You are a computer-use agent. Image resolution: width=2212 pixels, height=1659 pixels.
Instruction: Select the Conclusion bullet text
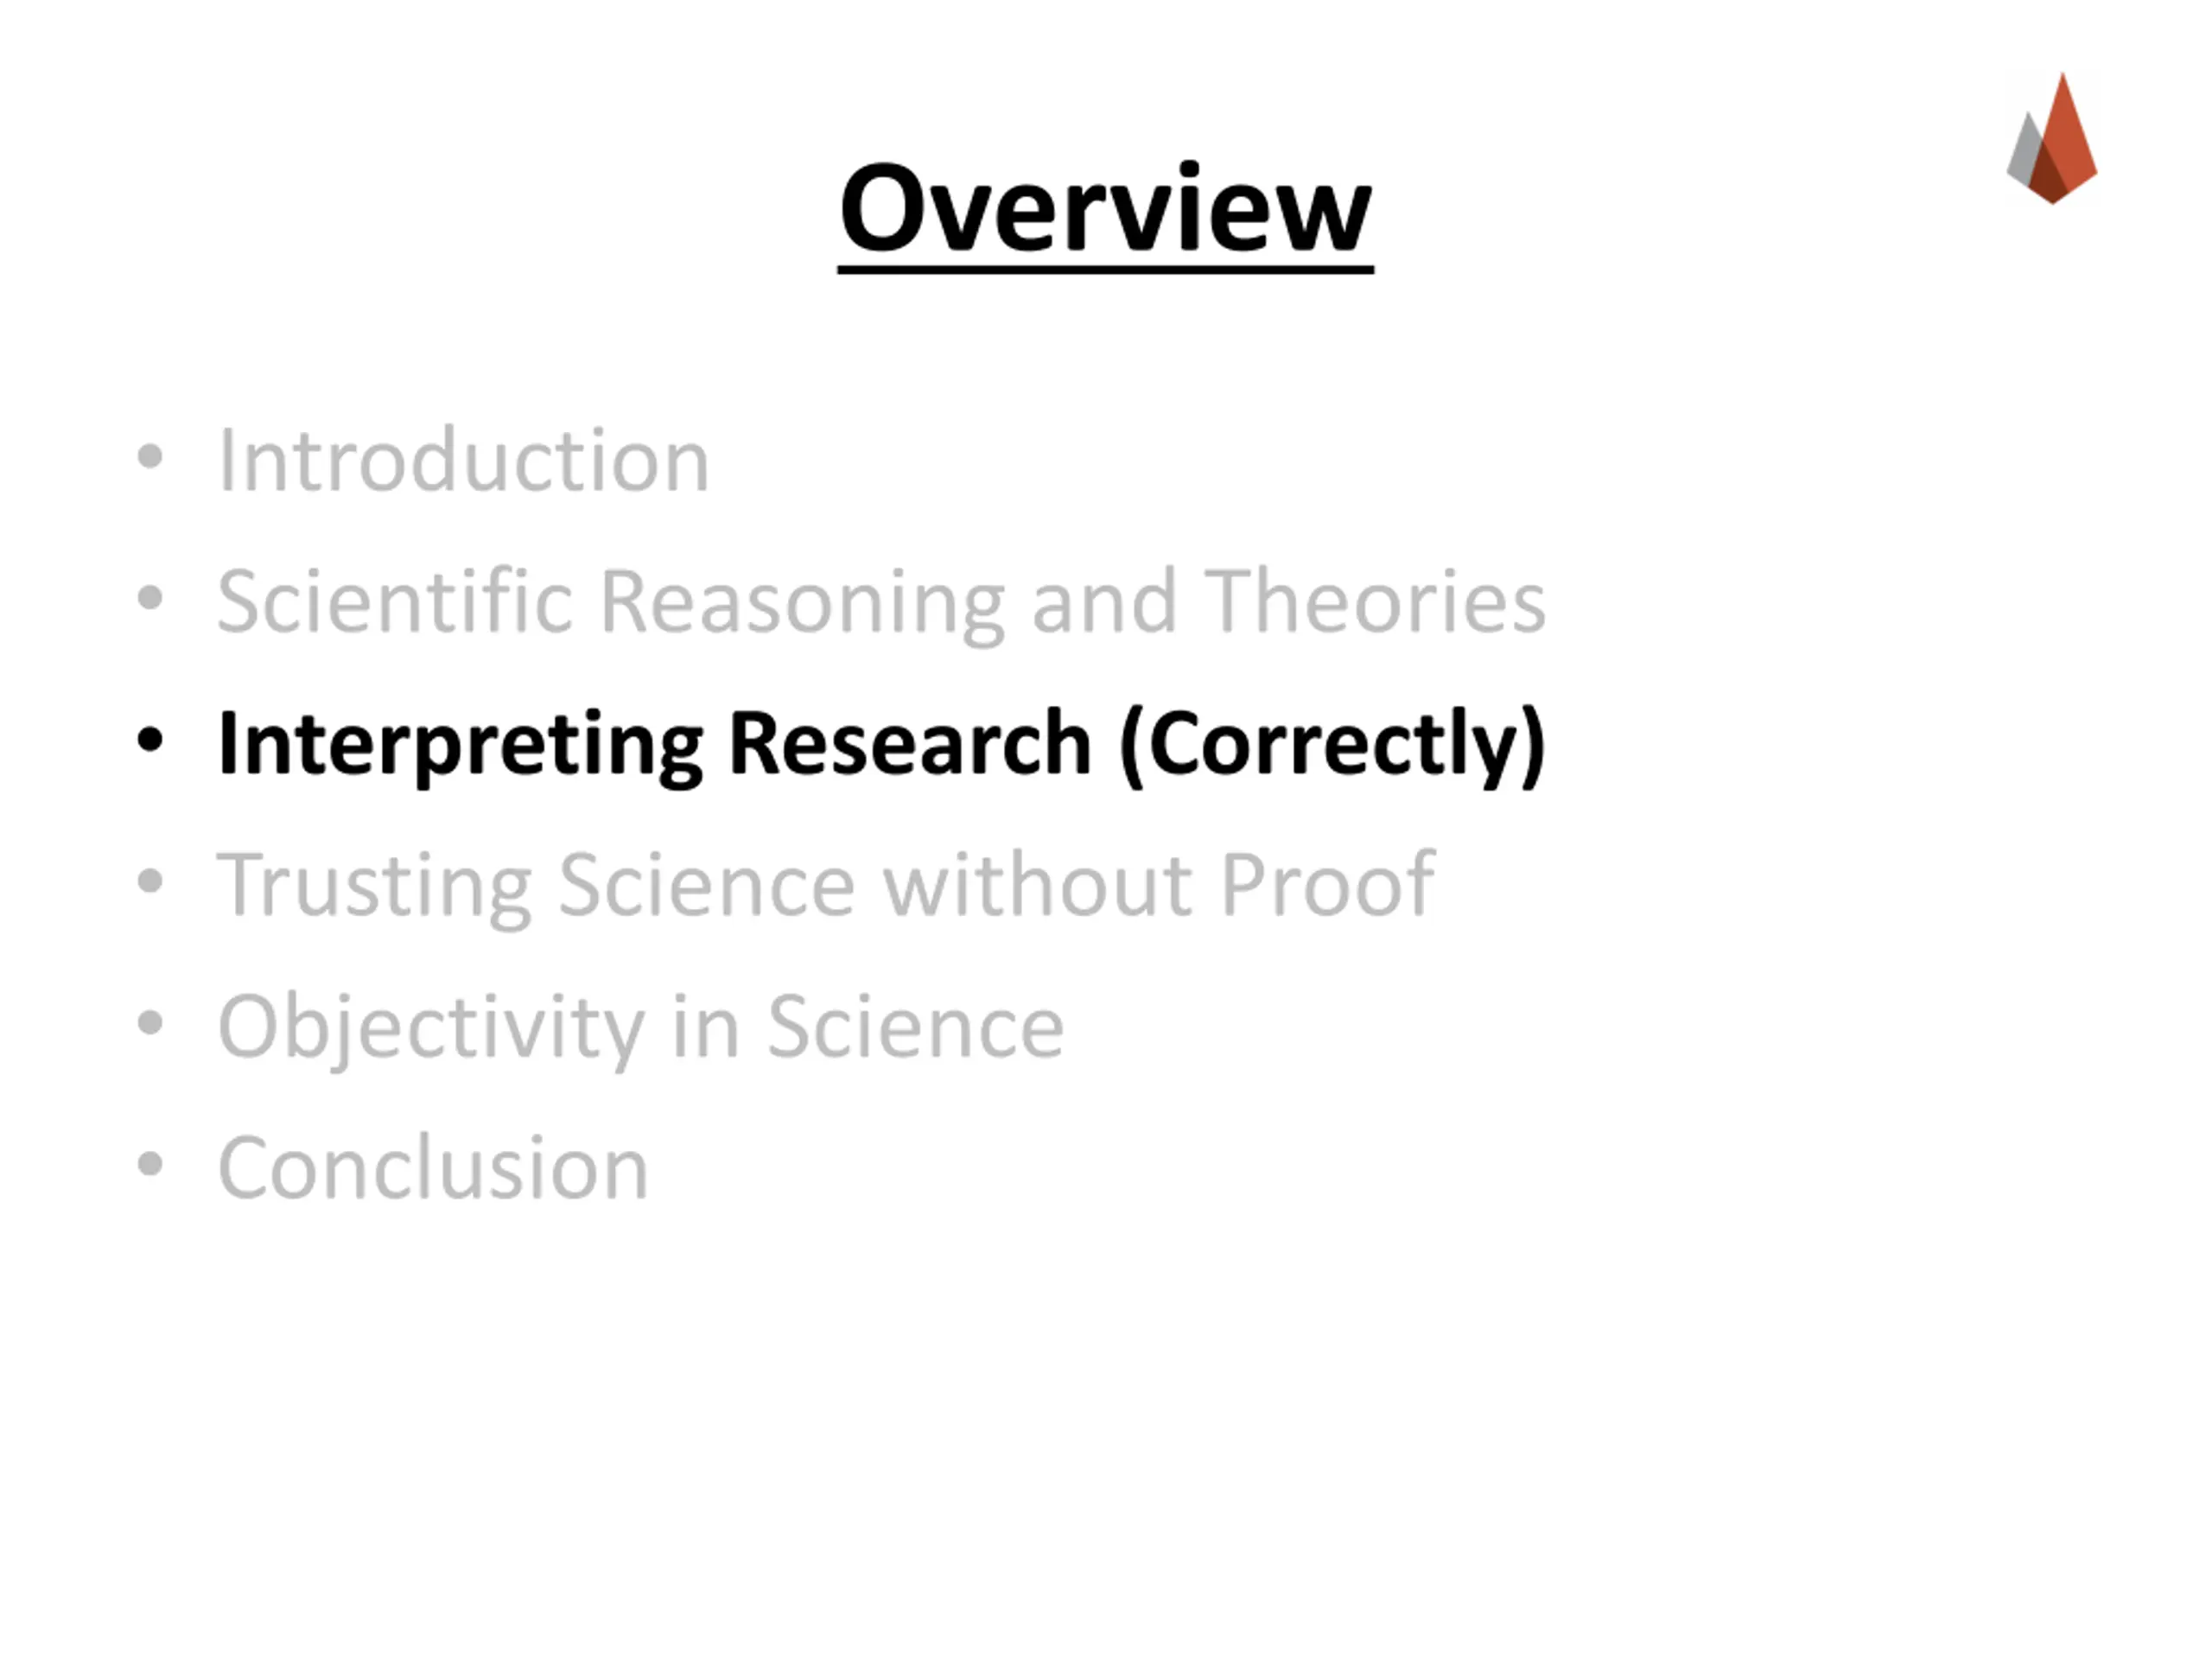coord(433,1168)
